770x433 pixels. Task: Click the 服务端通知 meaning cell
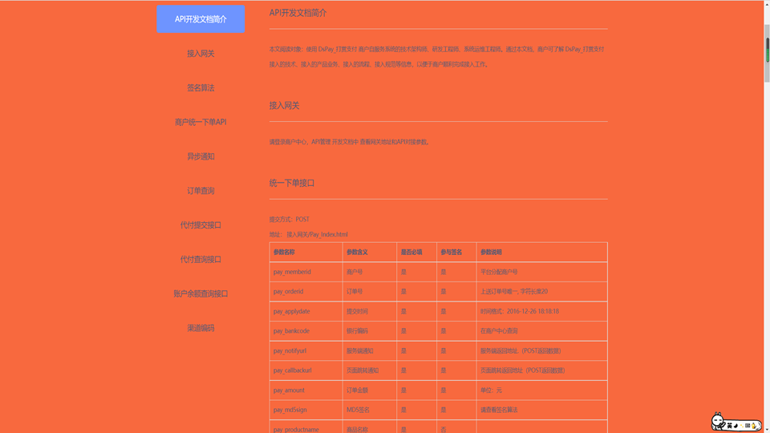369,351
